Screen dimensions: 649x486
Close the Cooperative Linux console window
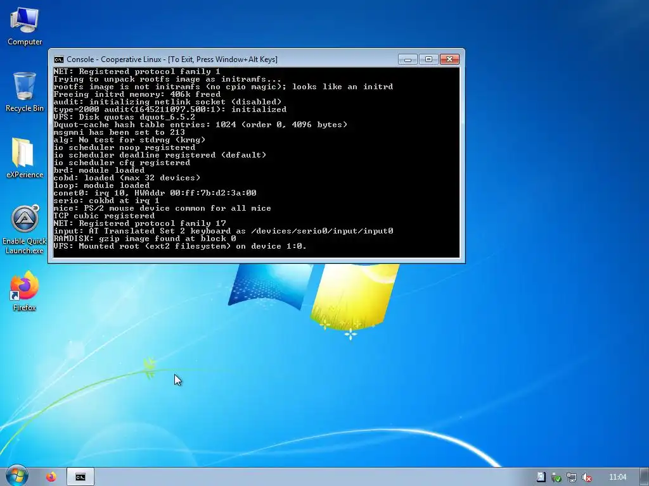click(x=449, y=59)
